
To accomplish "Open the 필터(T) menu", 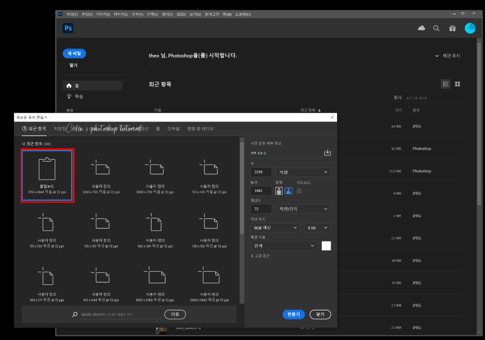I will (x=167, y=14).
